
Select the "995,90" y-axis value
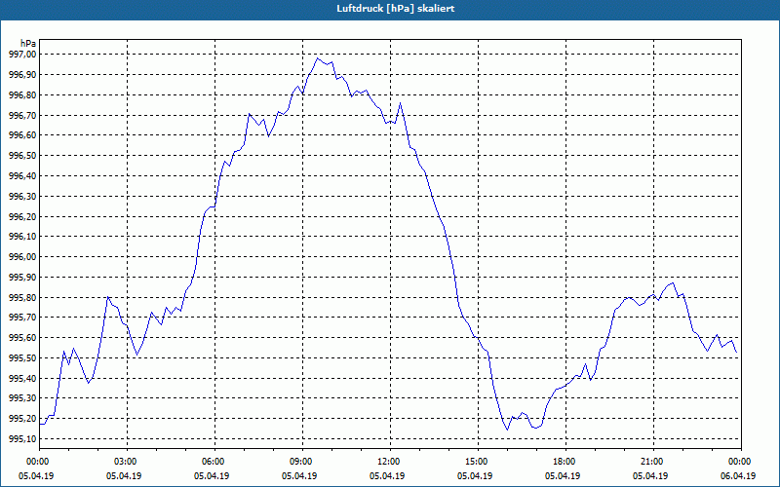pyautogui.click(x=22, y=278)
